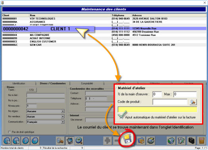This screenshot has width=208, height=150.
Task: Click the green-blue printer report icon
Action: [171, 141]
